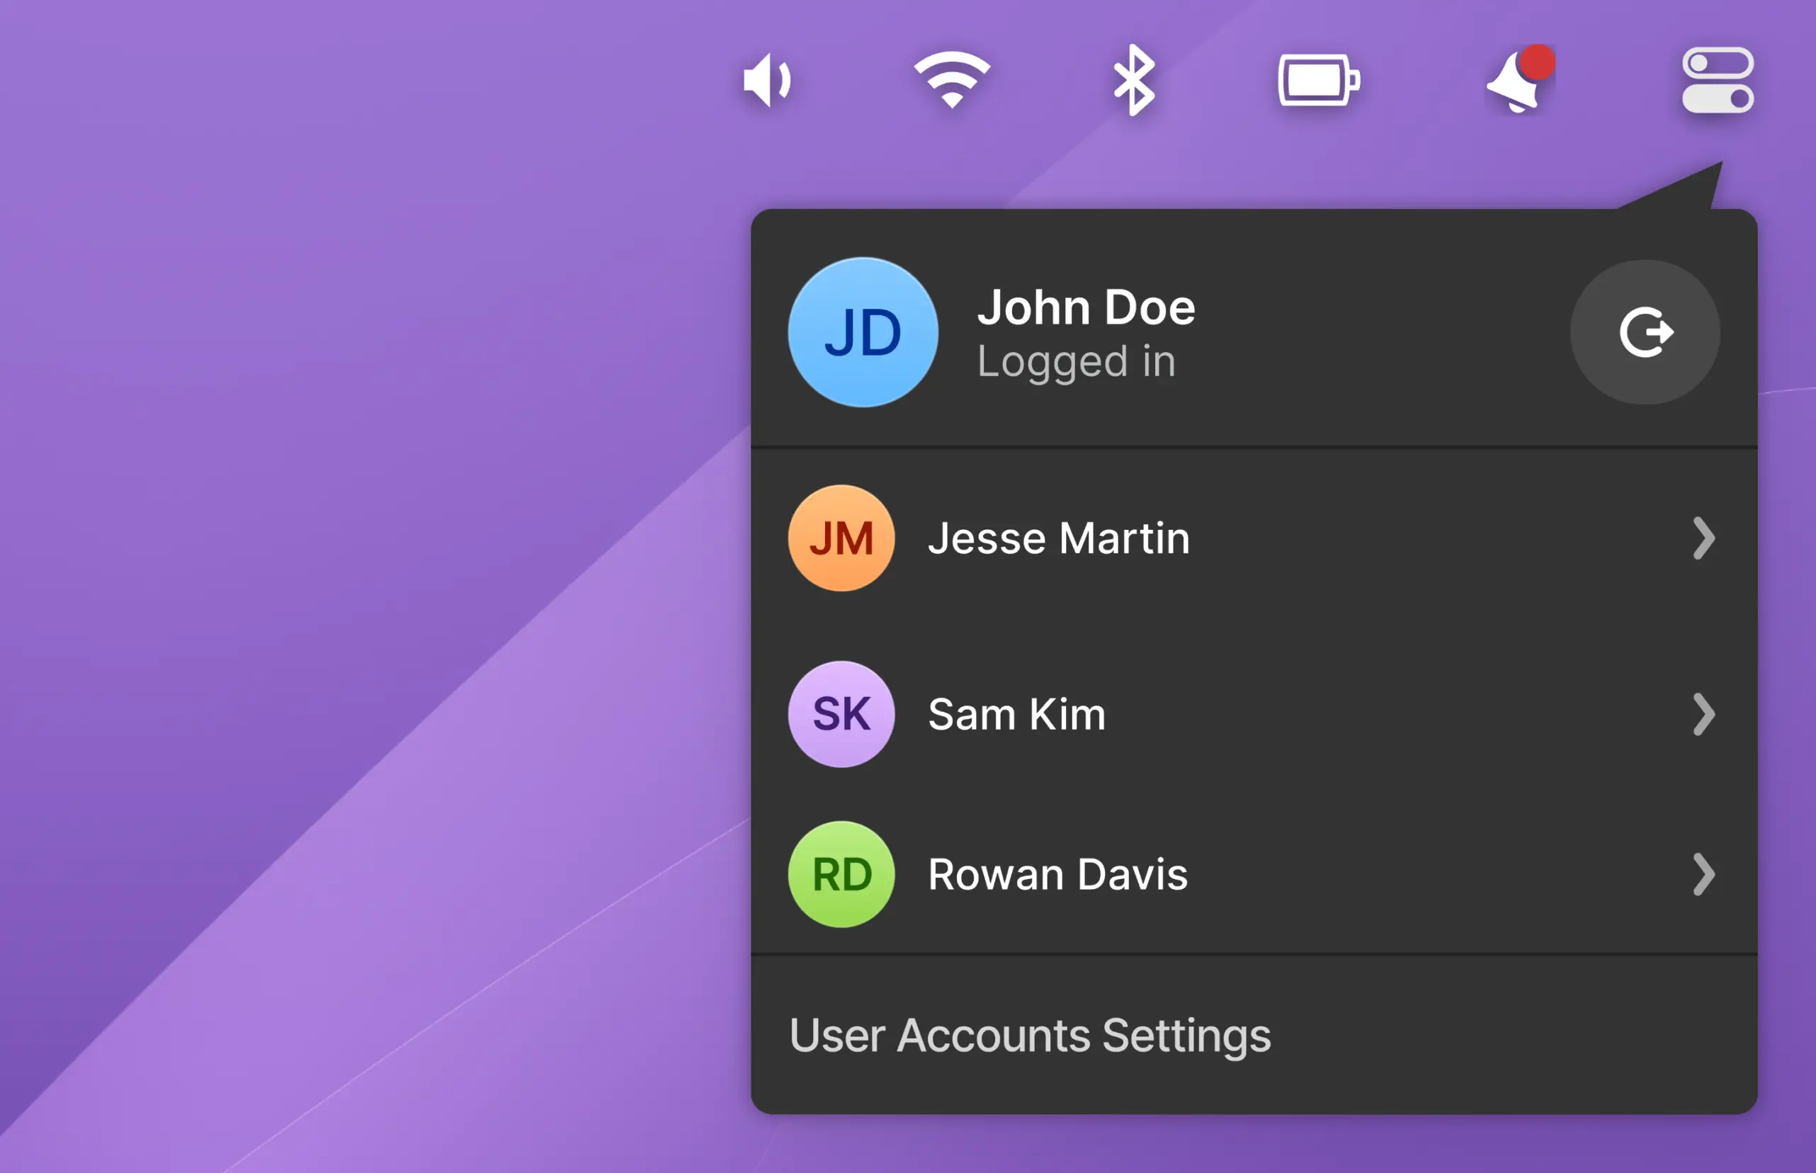The width and height of the screenshot is (1816, 1173).
Task: Click Jesse Martin's JM avatar
Action: [x=841, y=538]
